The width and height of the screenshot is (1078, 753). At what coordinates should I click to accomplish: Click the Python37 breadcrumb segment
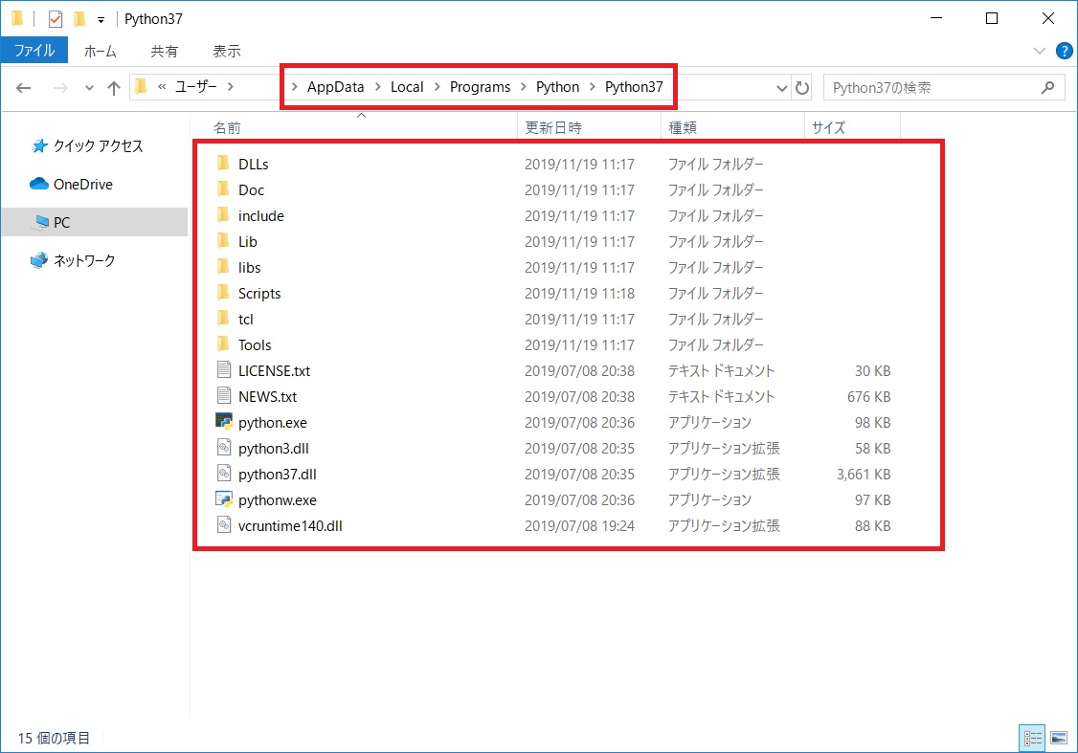[x=634, y=87]
